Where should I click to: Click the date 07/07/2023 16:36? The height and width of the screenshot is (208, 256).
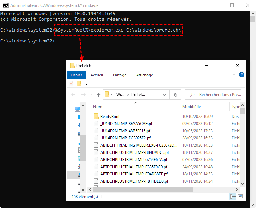[x=197, y=160]
